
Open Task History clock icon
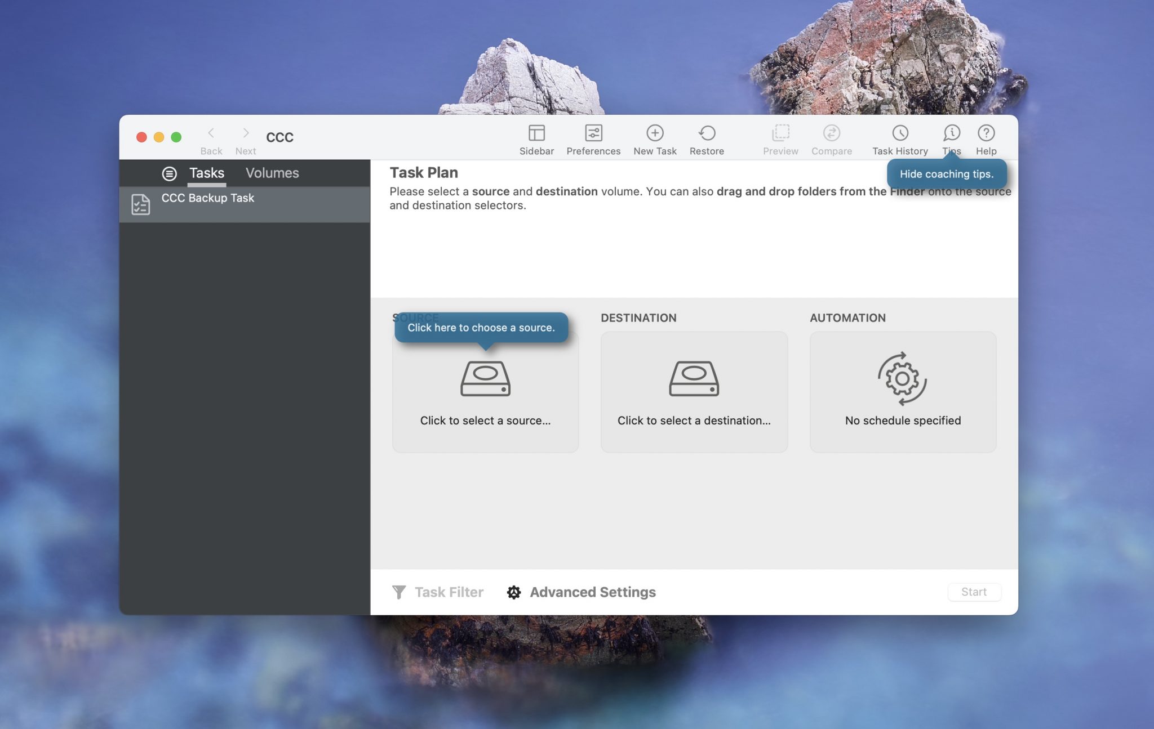click(x=900, y=133)
